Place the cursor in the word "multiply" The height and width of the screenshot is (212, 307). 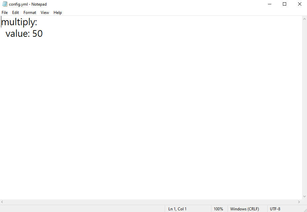coord(18,23)
